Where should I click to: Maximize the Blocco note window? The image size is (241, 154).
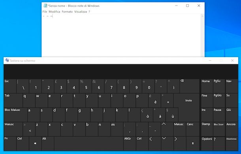(x=188, y=6)
